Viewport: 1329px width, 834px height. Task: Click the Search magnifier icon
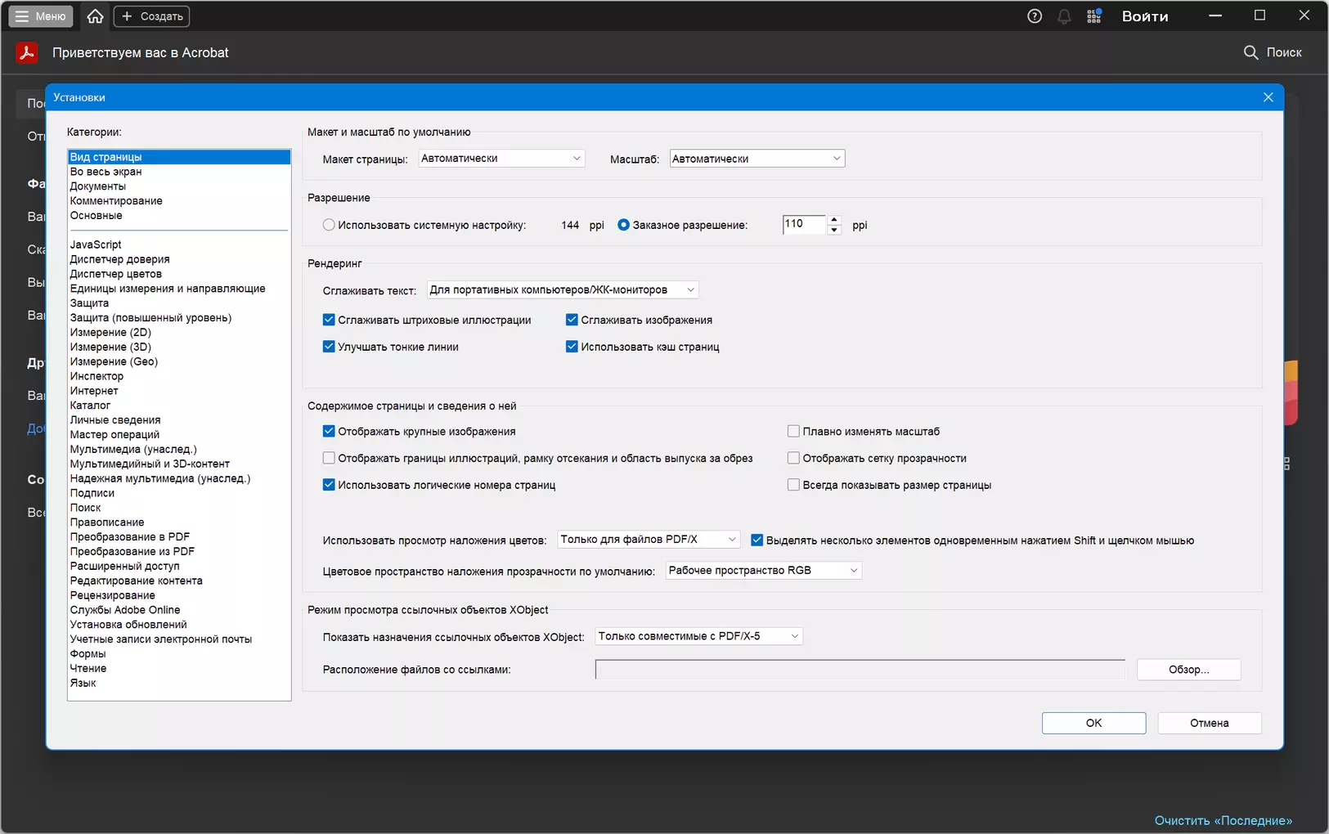tap(1250, 52)
